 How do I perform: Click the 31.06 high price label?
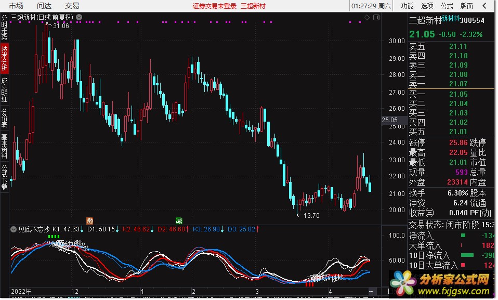(61, 26)
